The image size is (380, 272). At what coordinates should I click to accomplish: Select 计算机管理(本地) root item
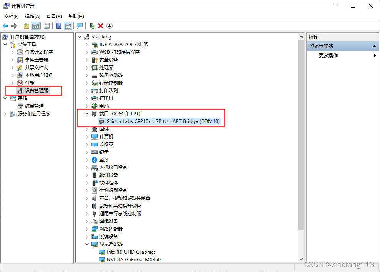pyautogui.click(x=28, y=37)
